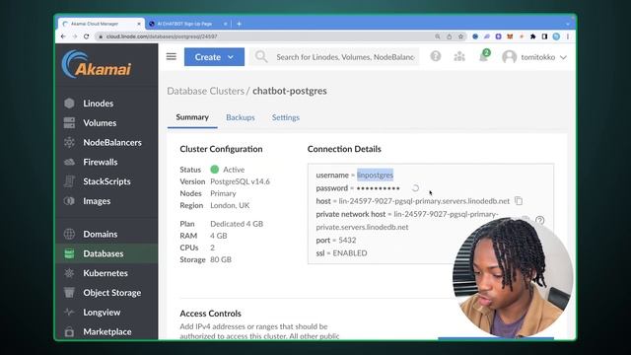
Task: Open the Databases sidebar link
Action: (x=103, y=253)
